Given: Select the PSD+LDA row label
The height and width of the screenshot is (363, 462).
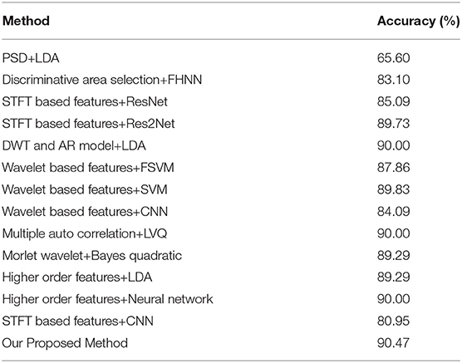Looking at the screenshot, I should tap(31, 58).
